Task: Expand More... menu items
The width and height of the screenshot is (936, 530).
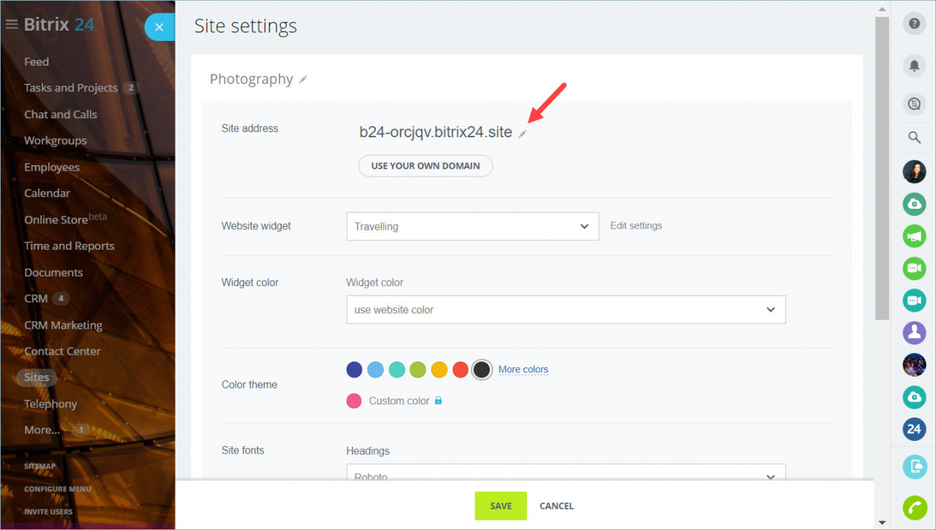Action: (x=42, y=430)
